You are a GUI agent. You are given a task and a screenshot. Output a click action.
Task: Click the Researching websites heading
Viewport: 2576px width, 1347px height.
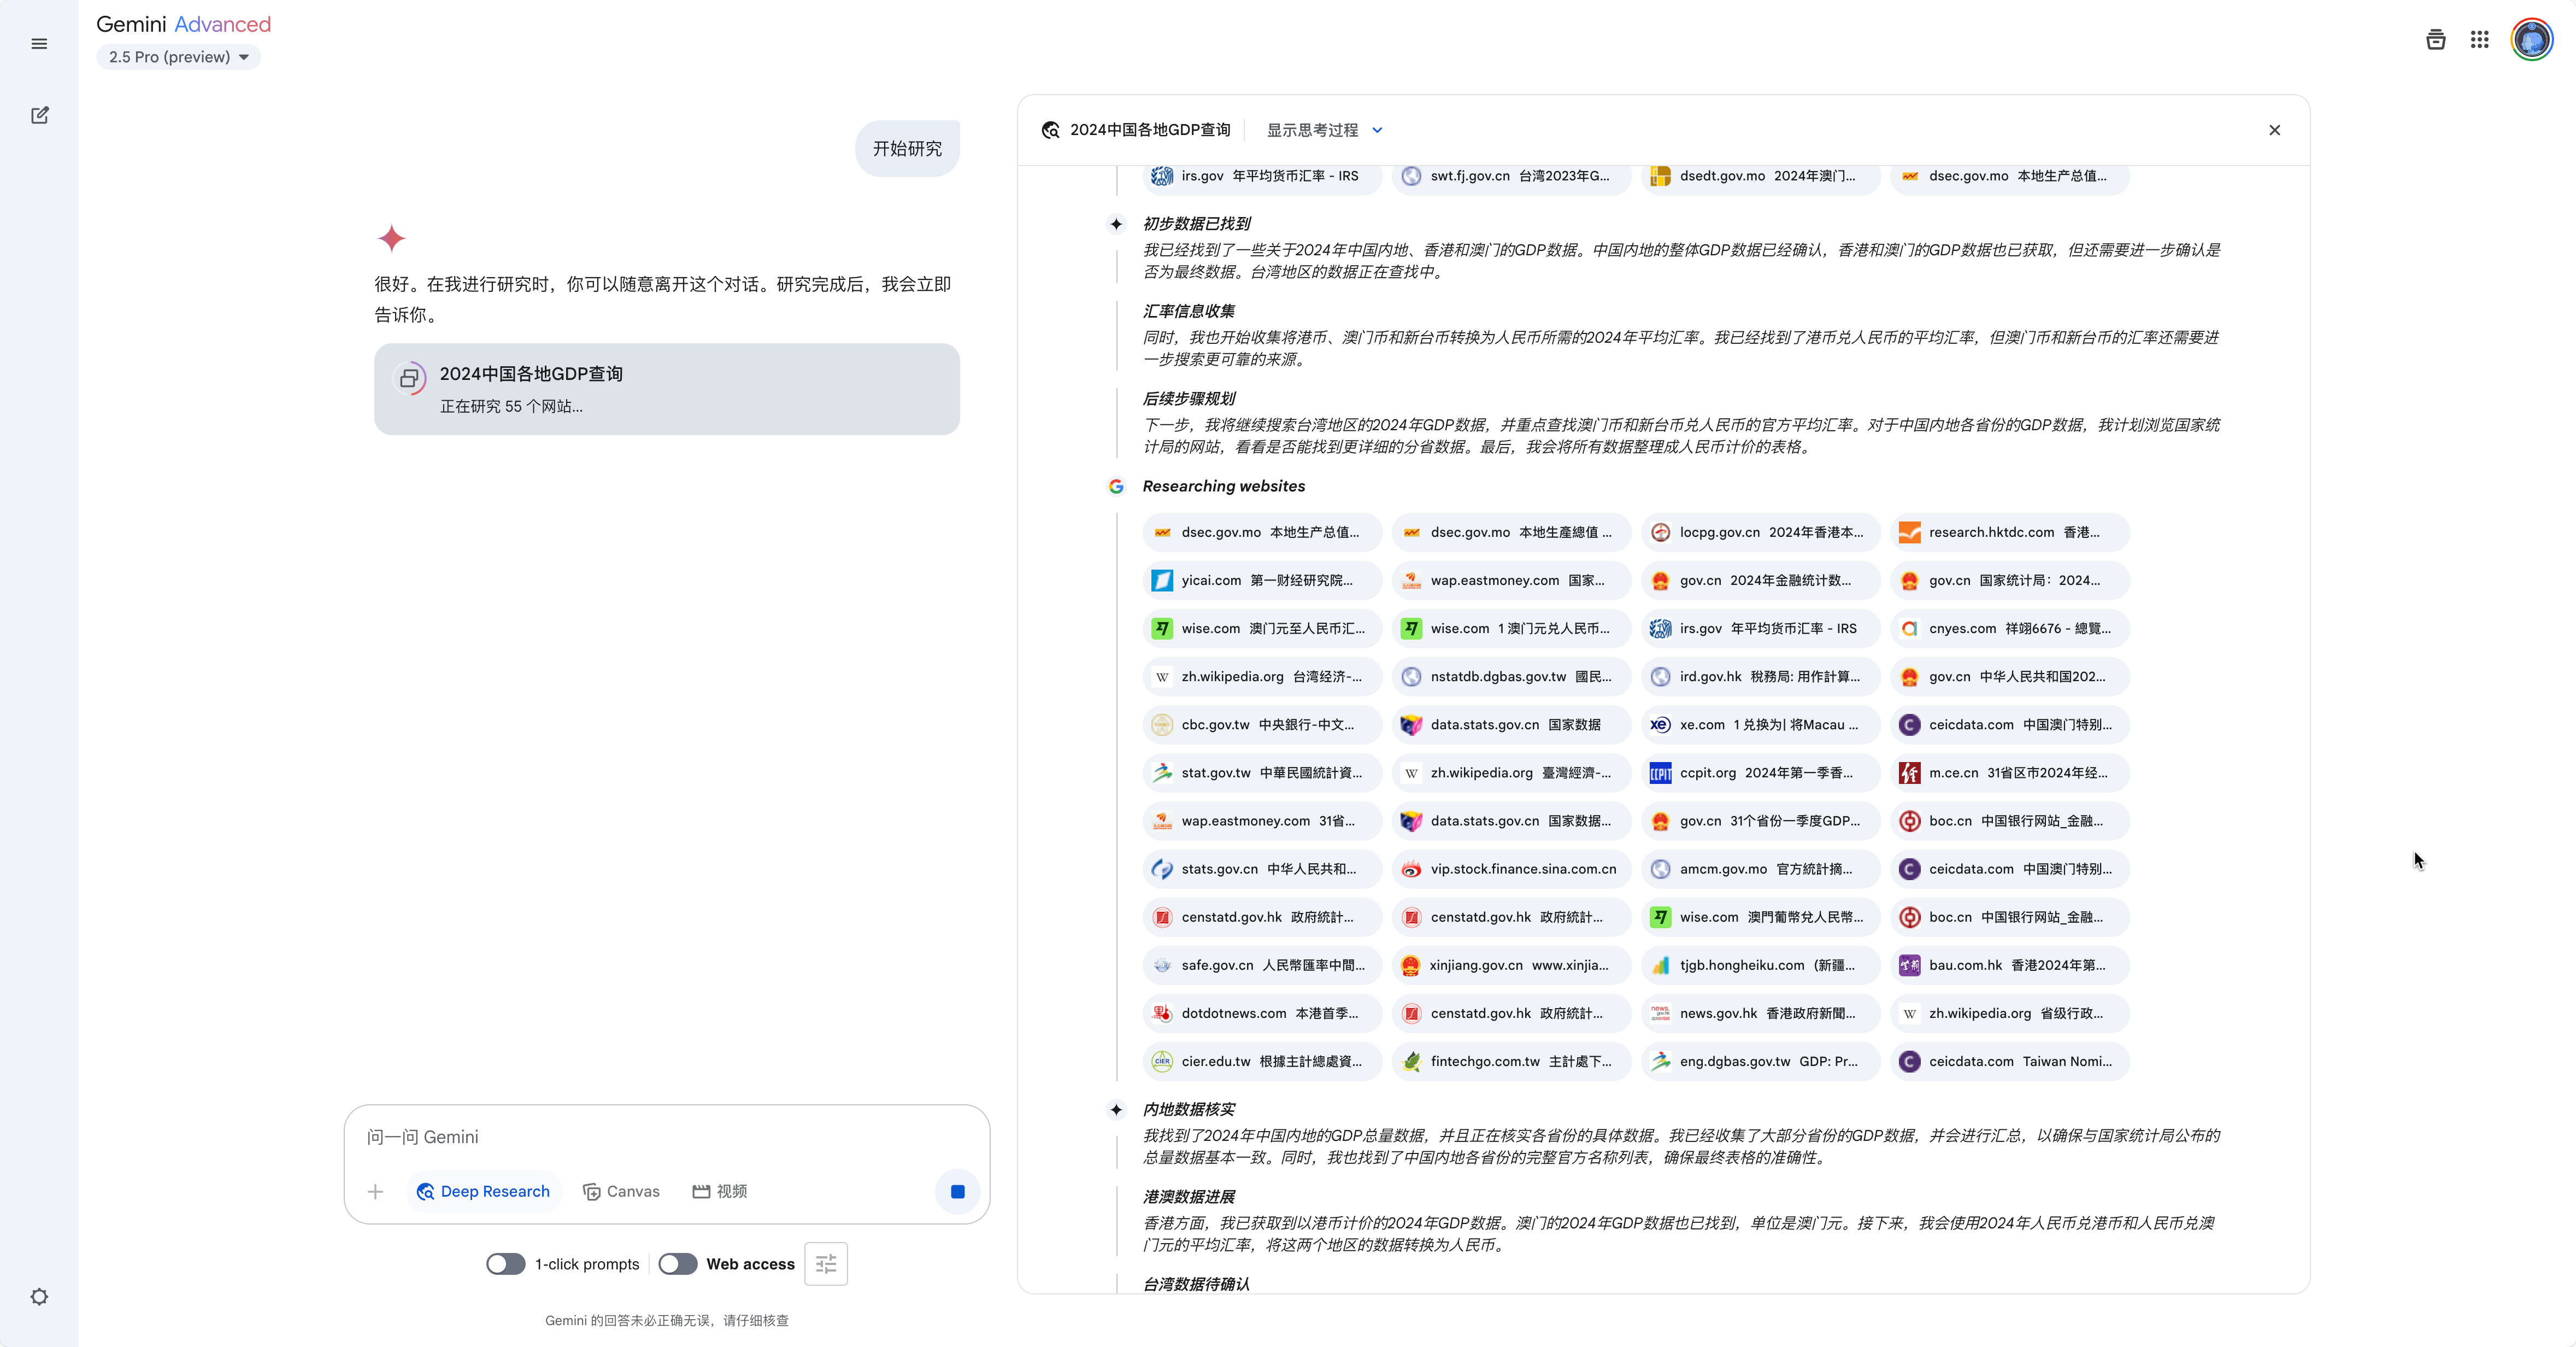tap(1224, 487)
